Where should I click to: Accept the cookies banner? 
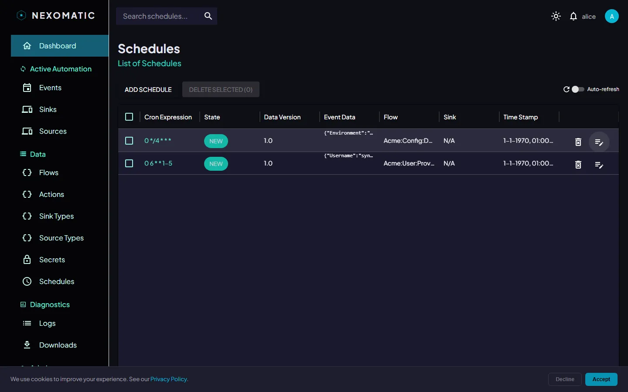(601, 379)
